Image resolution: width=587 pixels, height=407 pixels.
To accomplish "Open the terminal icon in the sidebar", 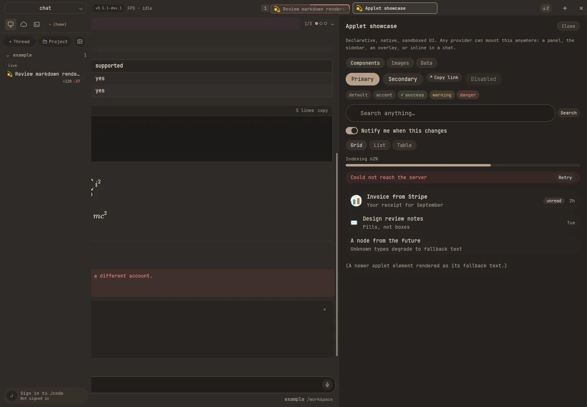I will [37, 24].
